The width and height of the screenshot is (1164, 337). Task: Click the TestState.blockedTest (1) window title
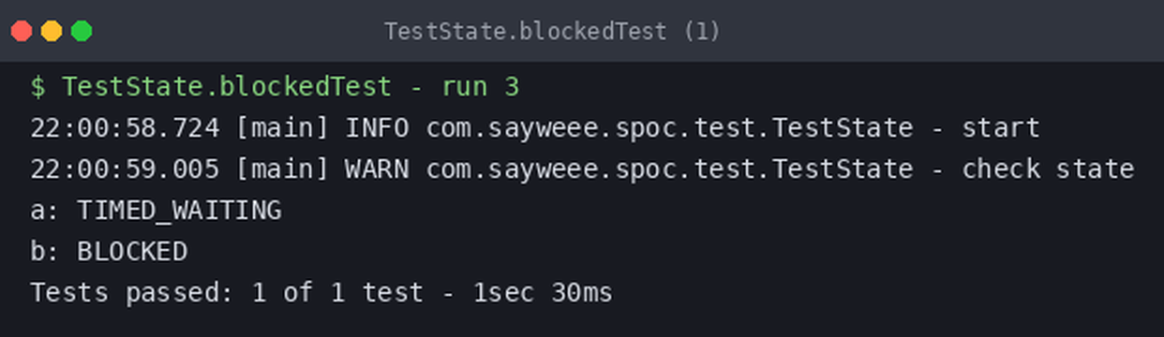coord(552,31)
